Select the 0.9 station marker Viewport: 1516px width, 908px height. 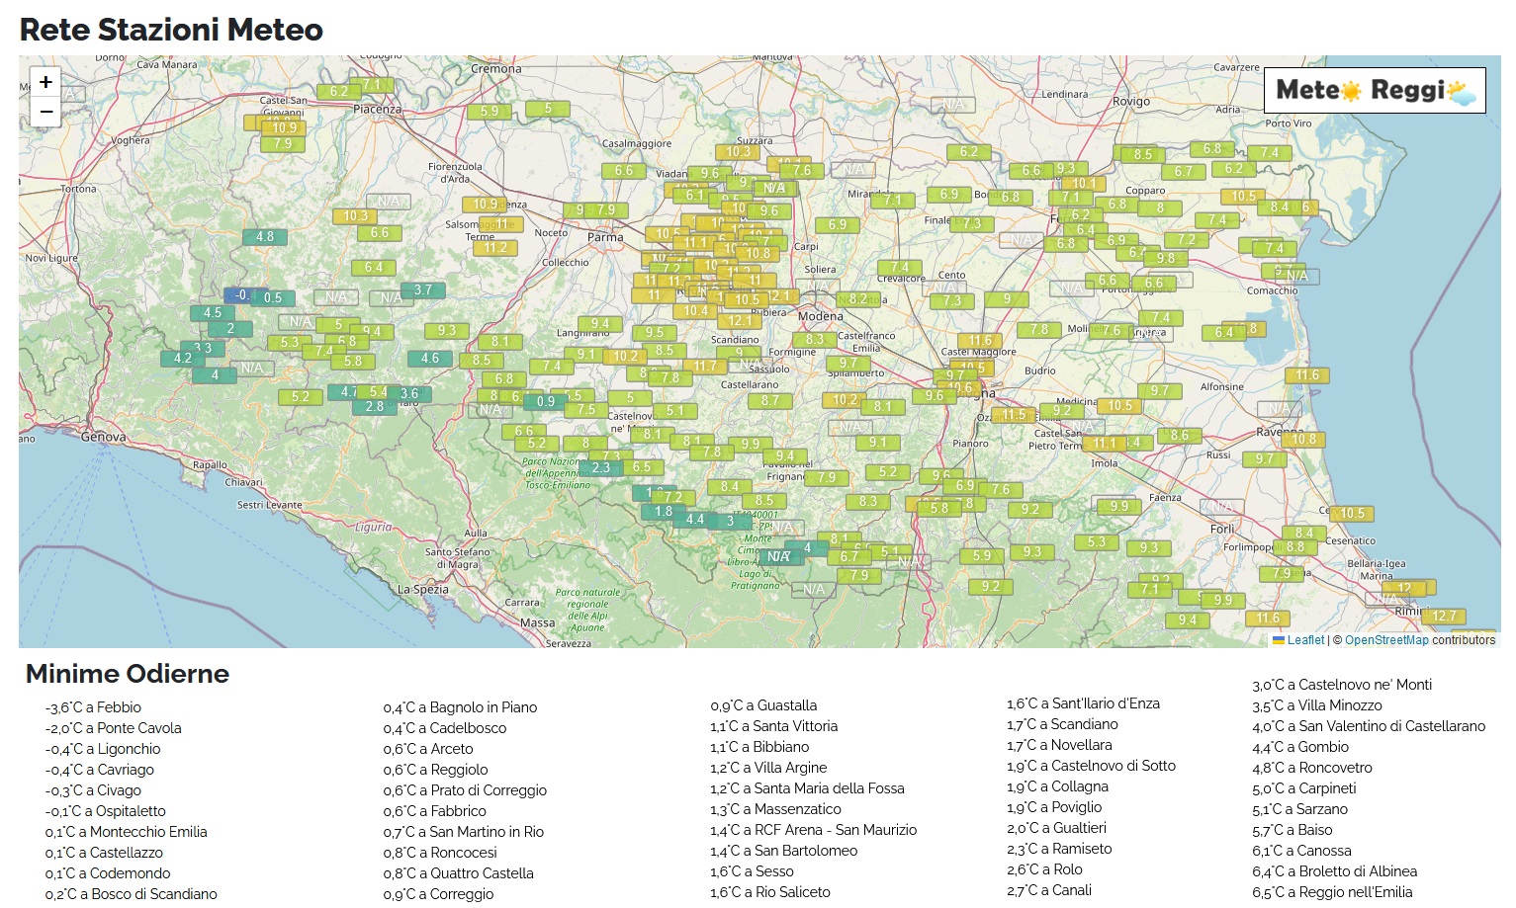pos(546,402)
